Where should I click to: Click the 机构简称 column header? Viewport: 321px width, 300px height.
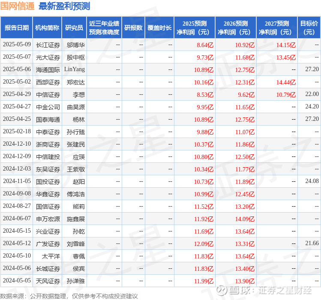47,28
